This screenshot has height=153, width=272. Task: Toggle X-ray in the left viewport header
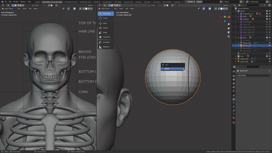80,8
